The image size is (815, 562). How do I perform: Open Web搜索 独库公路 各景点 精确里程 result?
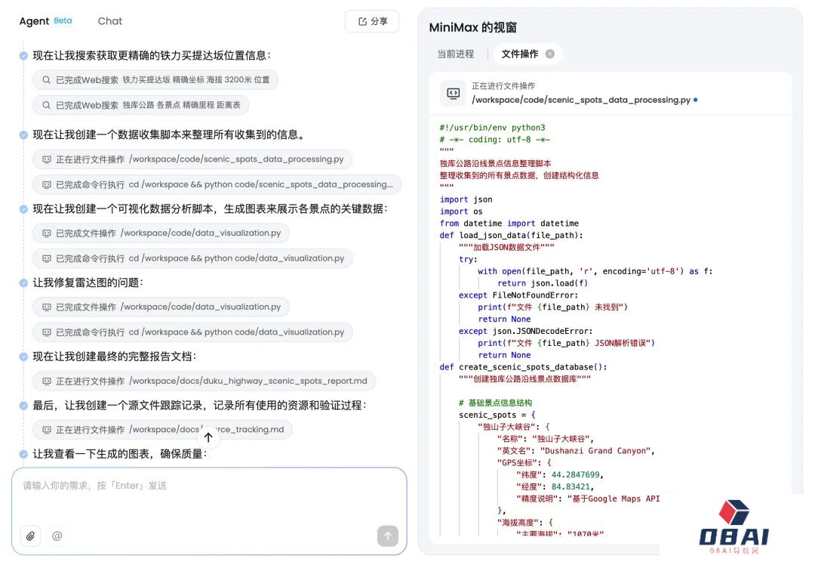pos(141,105)
